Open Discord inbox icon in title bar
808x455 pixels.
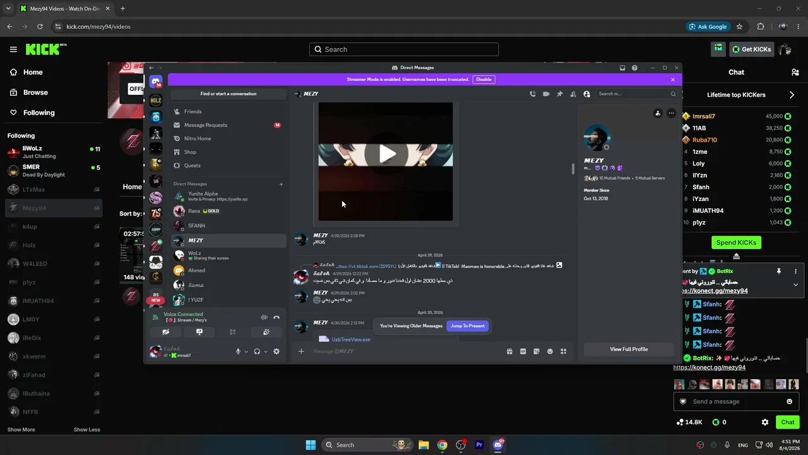[622, 68]
